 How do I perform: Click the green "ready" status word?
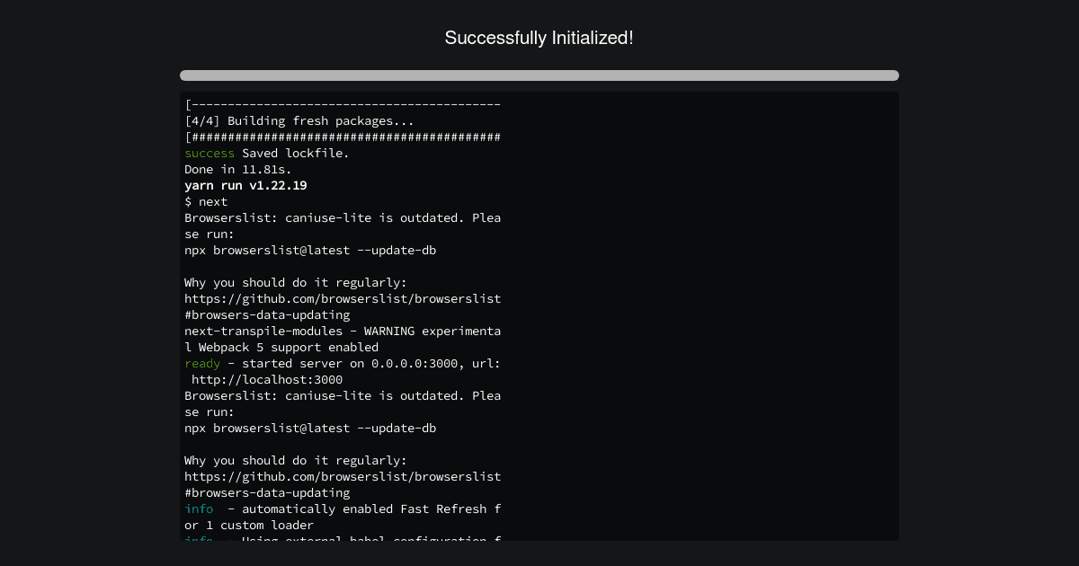[202, 363]
